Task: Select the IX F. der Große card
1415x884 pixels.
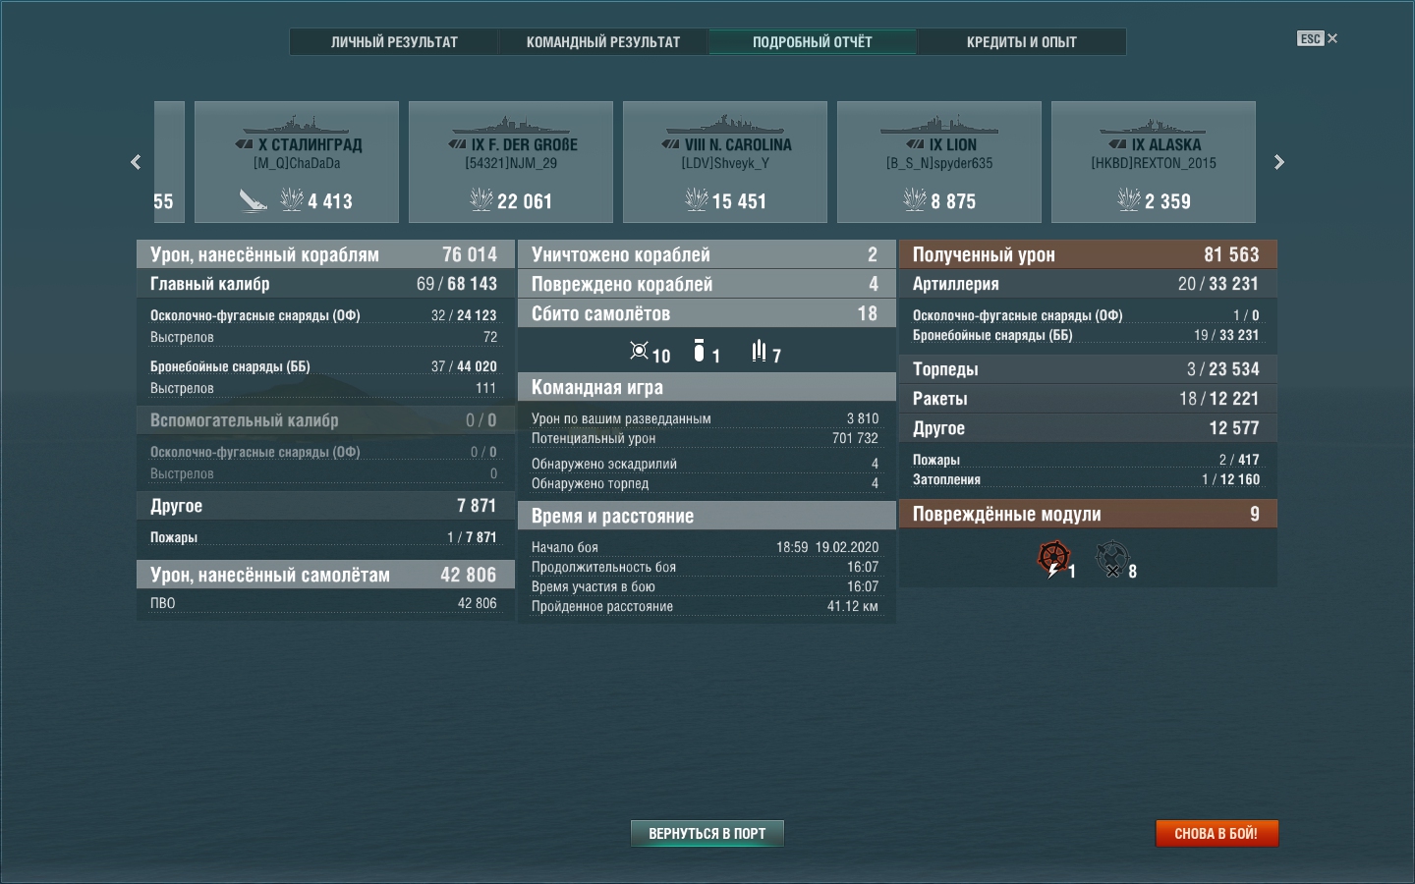Action: pyautogui.click(x=511, y=162)
